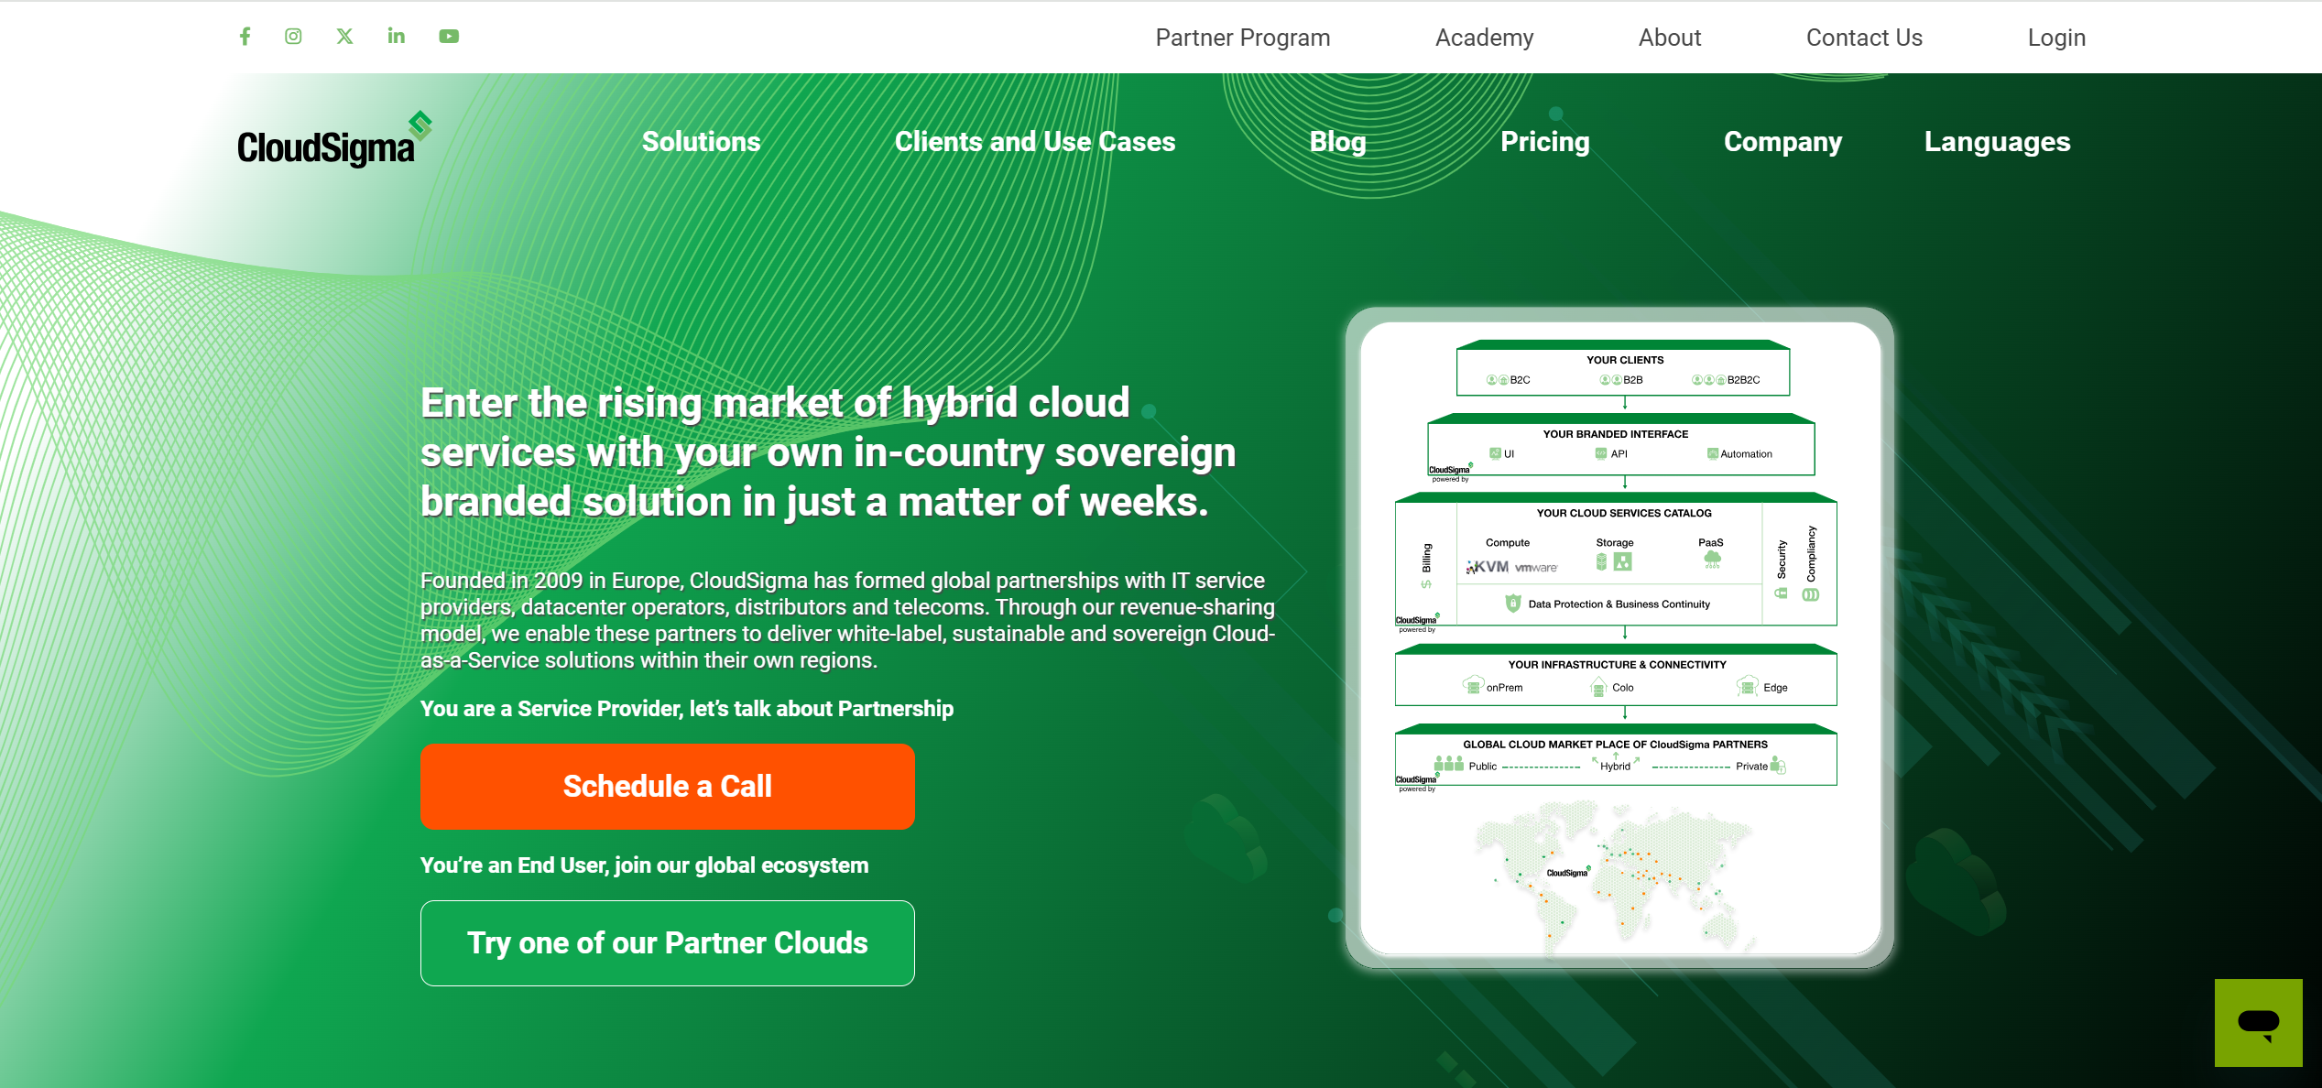
Task: Click Try one of our Partner Clouds
Action: tap(668, 943)
